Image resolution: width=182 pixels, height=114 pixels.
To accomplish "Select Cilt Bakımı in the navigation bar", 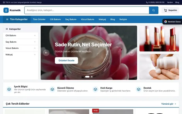I will pyautogui.click(x=55, y=19).
